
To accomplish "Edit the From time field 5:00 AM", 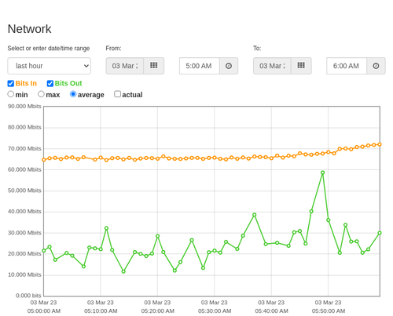I will [x=200, y=66].
